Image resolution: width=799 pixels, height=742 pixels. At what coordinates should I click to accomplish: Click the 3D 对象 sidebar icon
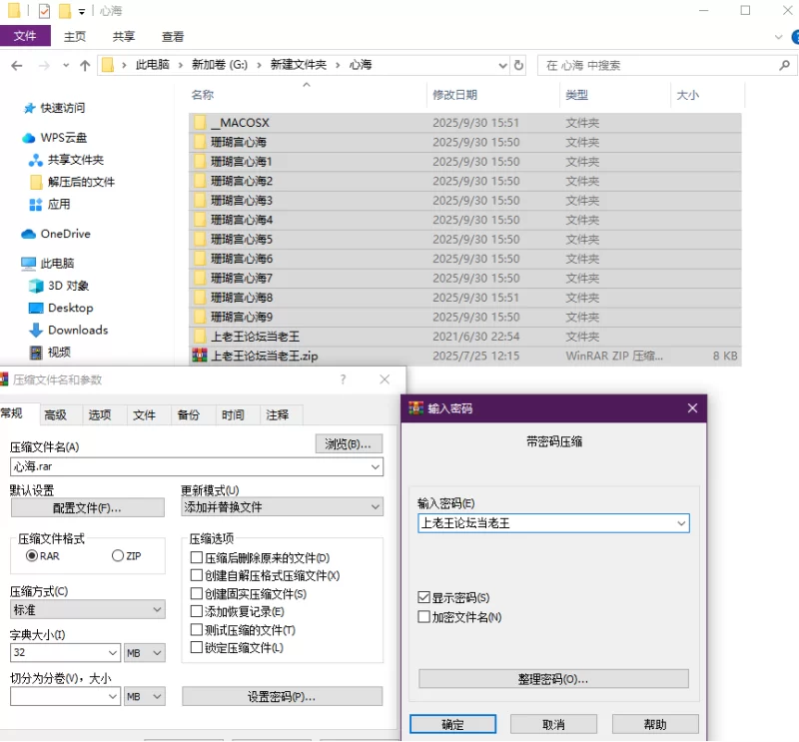[x=36, y=286]
